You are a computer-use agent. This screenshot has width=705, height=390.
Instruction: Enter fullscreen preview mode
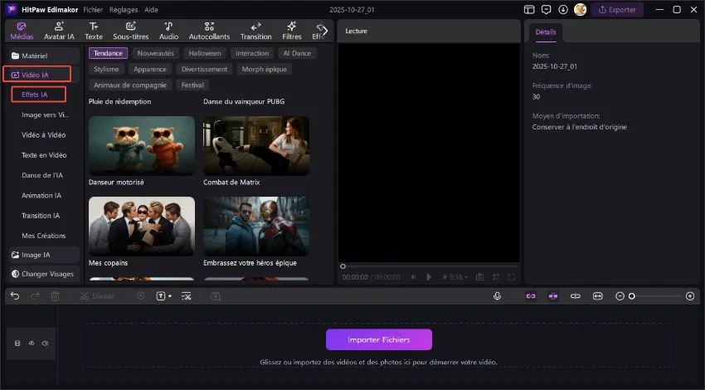(x=512, y=276)
